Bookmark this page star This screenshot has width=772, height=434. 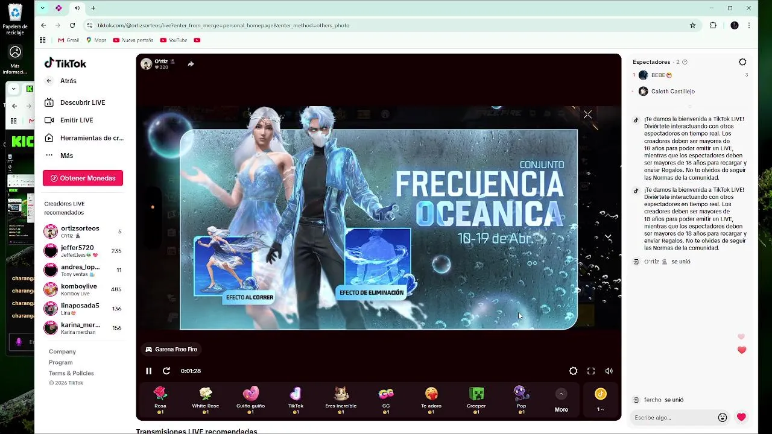692,25
